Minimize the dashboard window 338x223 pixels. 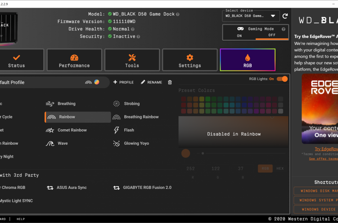coord(334,4)
